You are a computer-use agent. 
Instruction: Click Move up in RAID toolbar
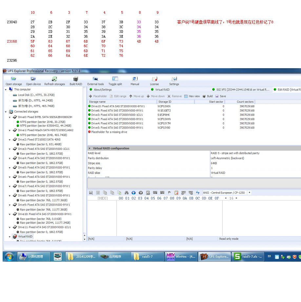coord(136,96)
